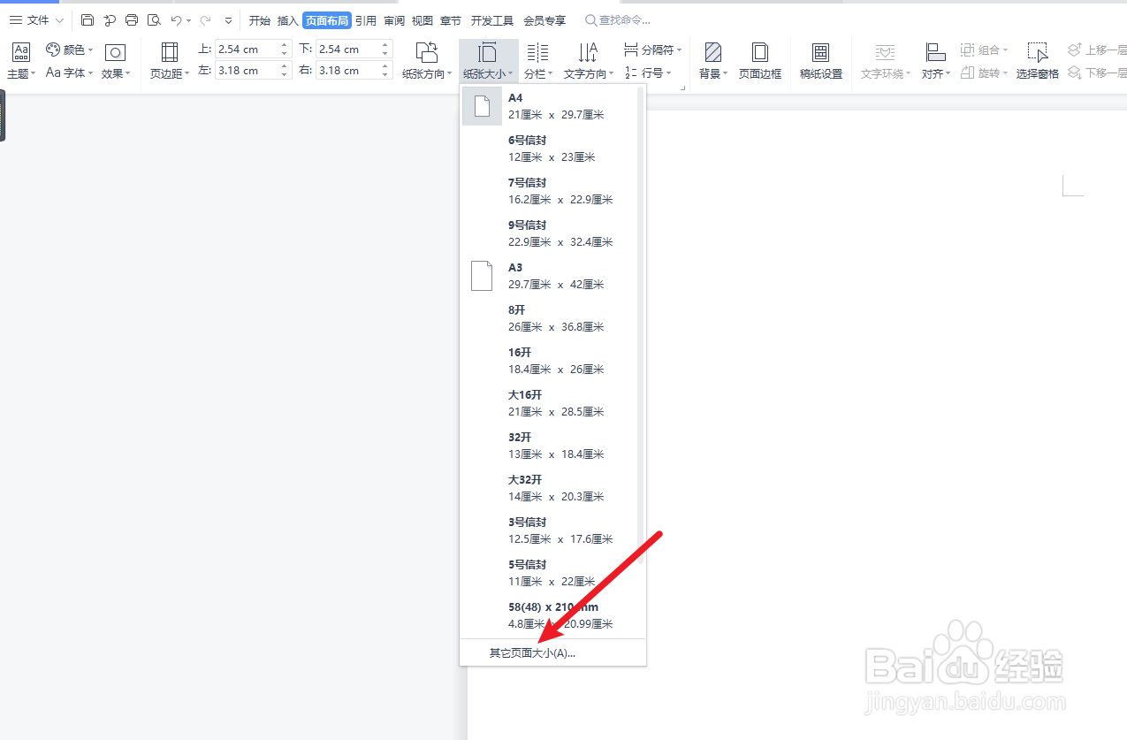Expand the 文件 menu chevron arrow
This screenshot has height=740, width=1127.
coord(59,19)
